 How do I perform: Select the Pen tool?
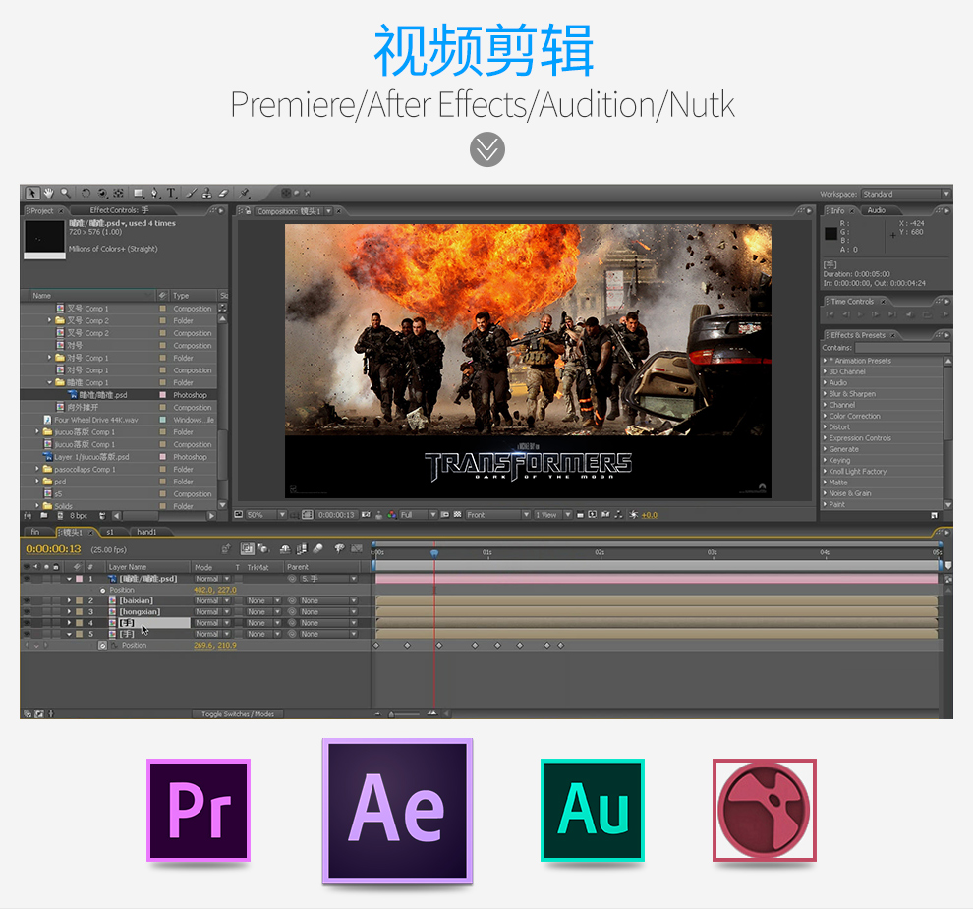point(155,193)
